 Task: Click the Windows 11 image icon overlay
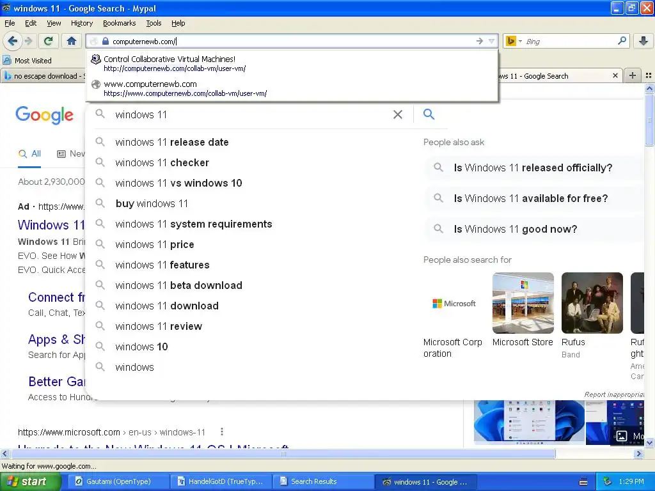pos(622,436)
